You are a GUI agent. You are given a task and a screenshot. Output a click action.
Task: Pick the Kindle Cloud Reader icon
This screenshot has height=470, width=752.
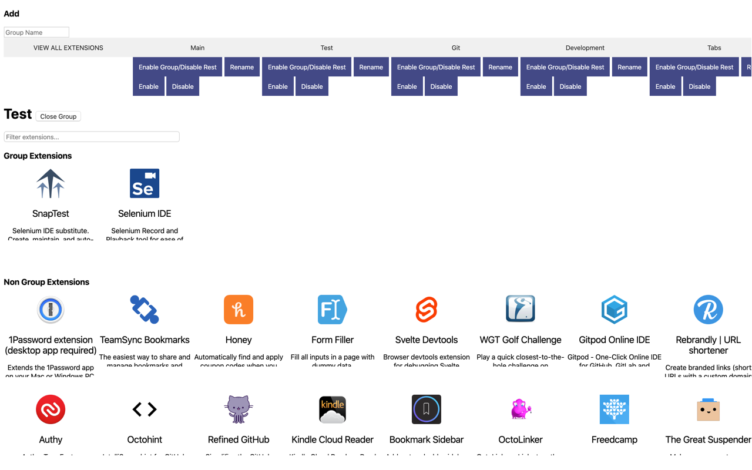point(333,409)
